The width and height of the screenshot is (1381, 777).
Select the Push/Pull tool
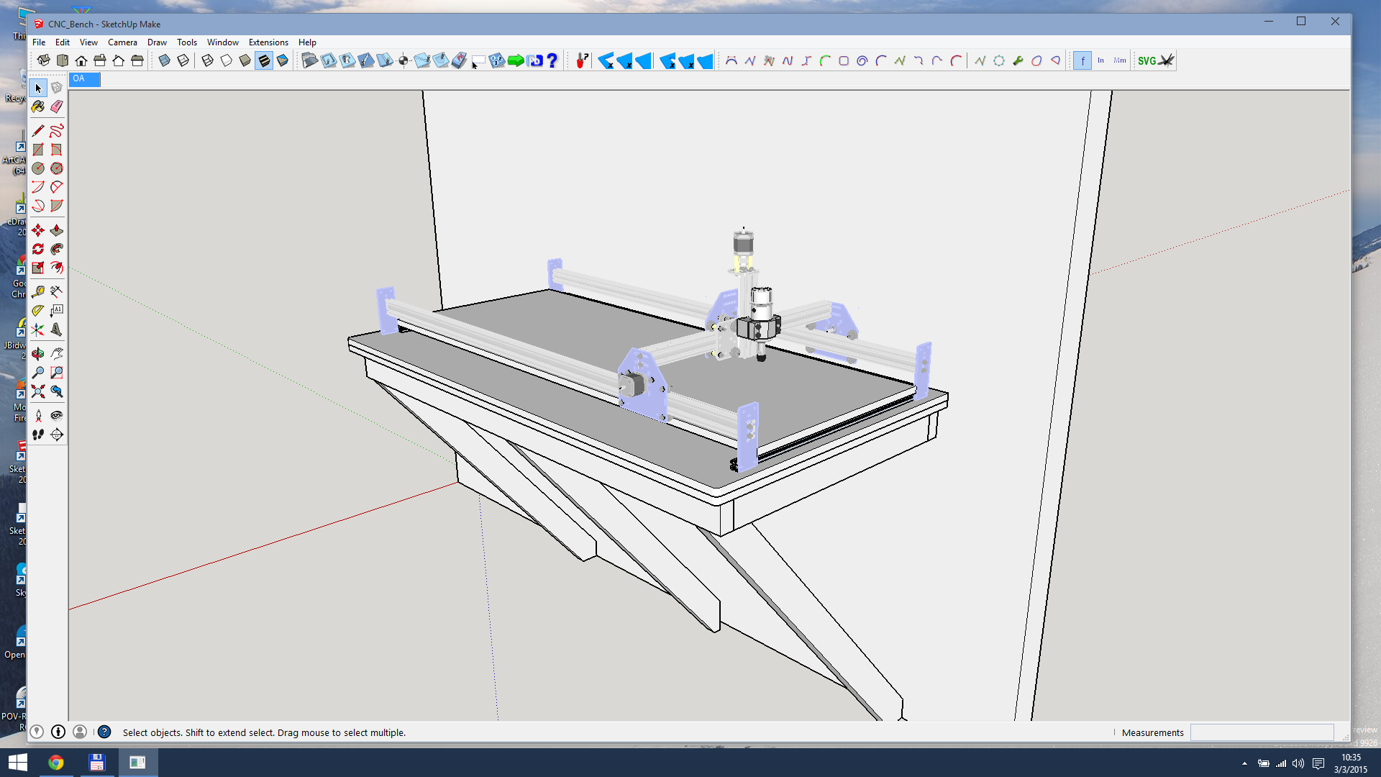(x=57, y=230)
